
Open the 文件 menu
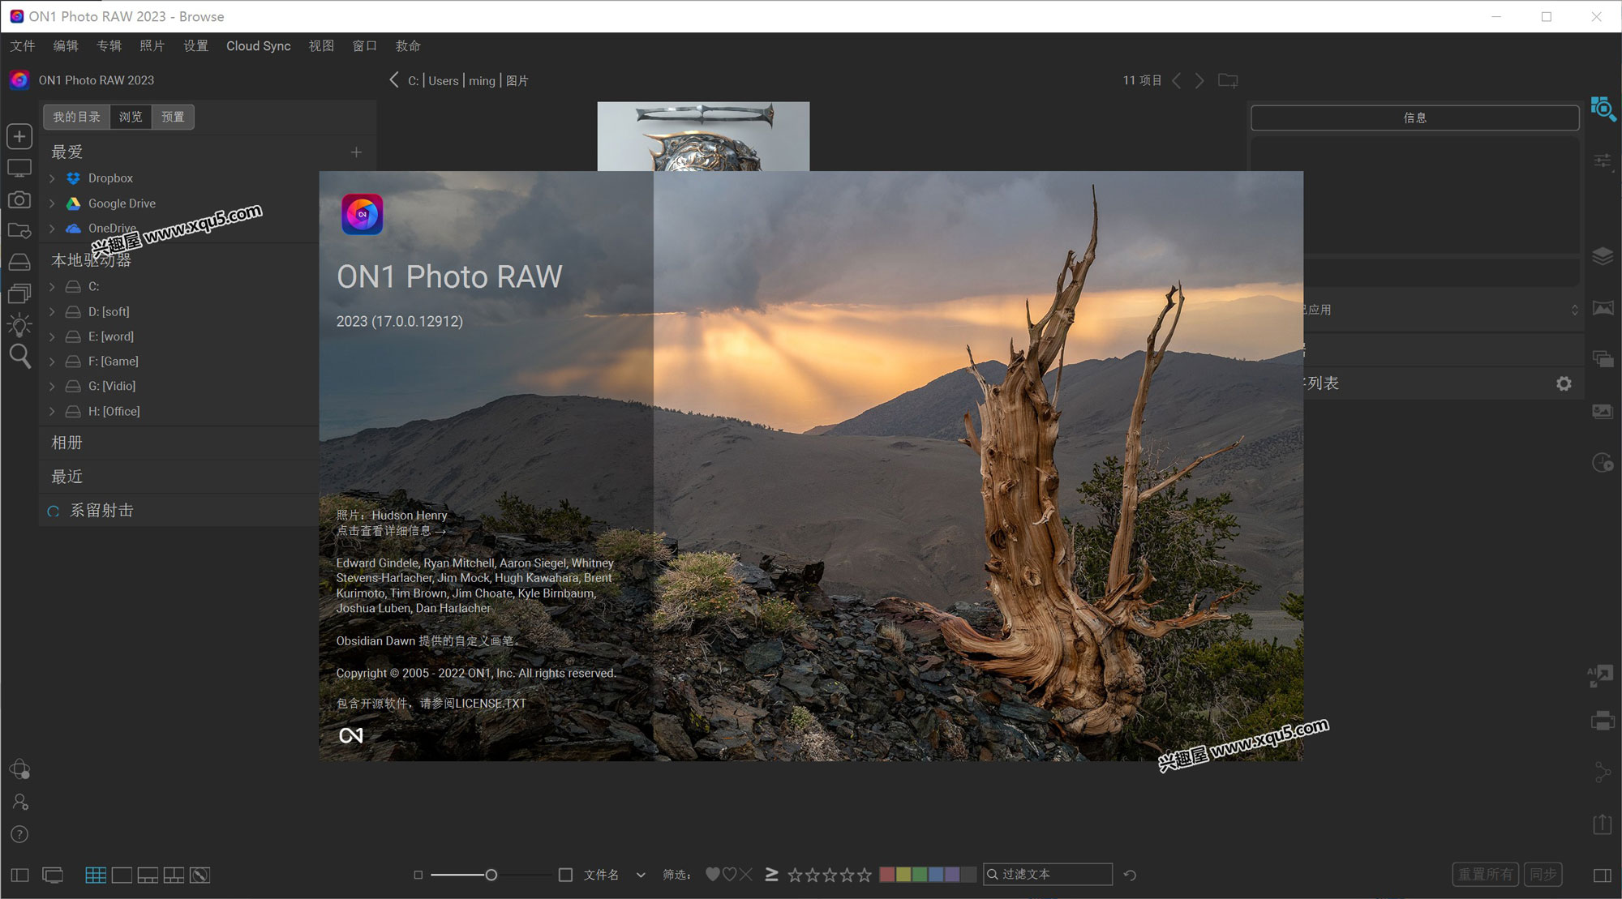pyautogui.click(x=22, y=46)
